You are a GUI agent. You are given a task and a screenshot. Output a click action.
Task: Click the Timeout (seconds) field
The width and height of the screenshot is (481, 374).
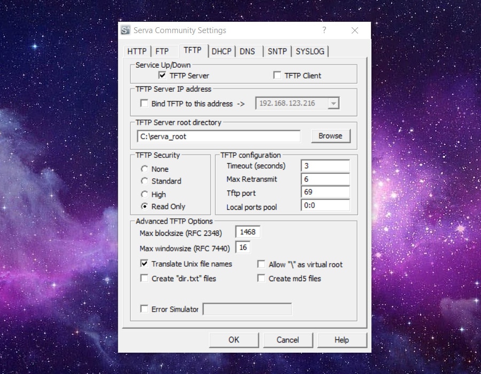[x=325, y=166]
